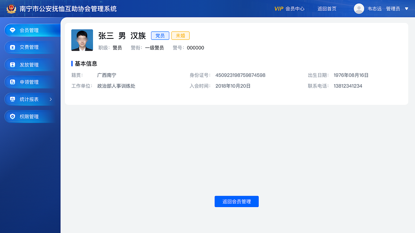Click the police emblem logo
The width and height of the screenshot is (415, 233).
[11, 9]
